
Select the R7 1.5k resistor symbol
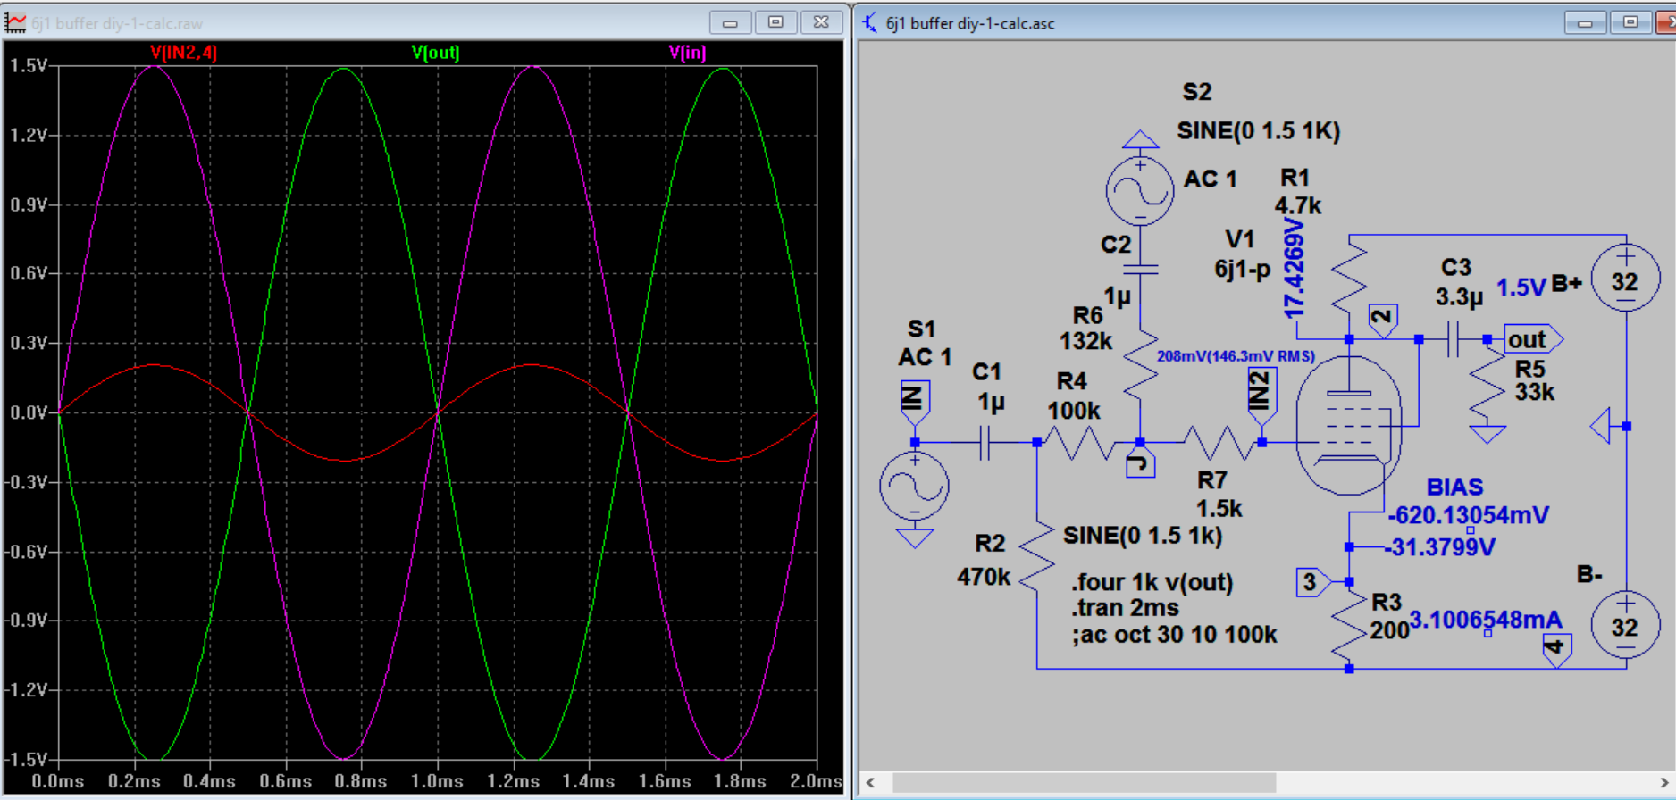1218,442
